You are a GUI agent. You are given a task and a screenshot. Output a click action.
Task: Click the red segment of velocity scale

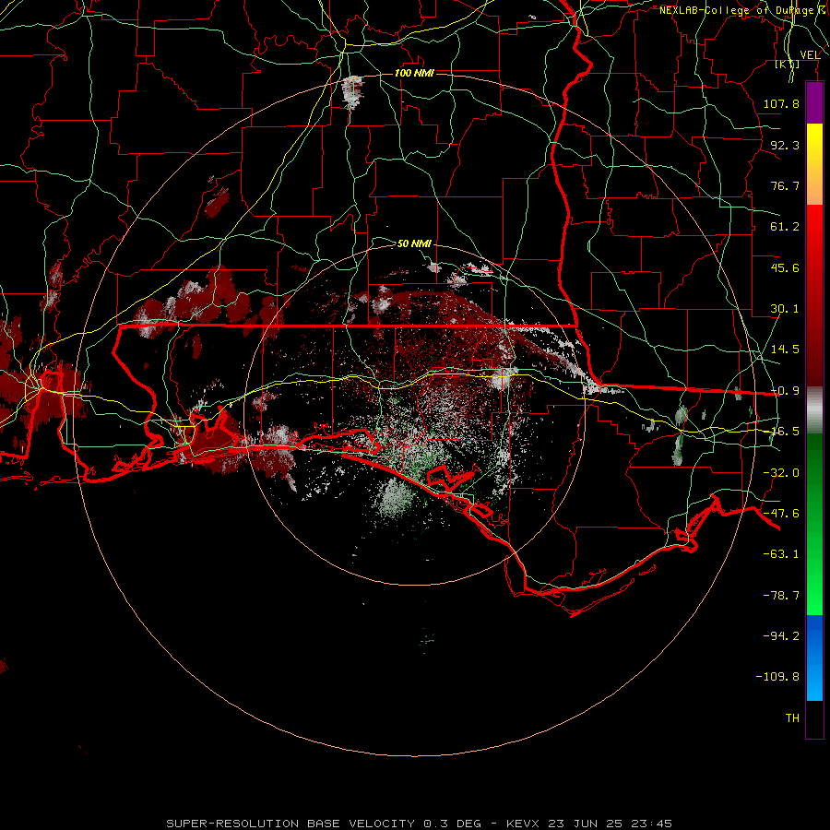814,295
